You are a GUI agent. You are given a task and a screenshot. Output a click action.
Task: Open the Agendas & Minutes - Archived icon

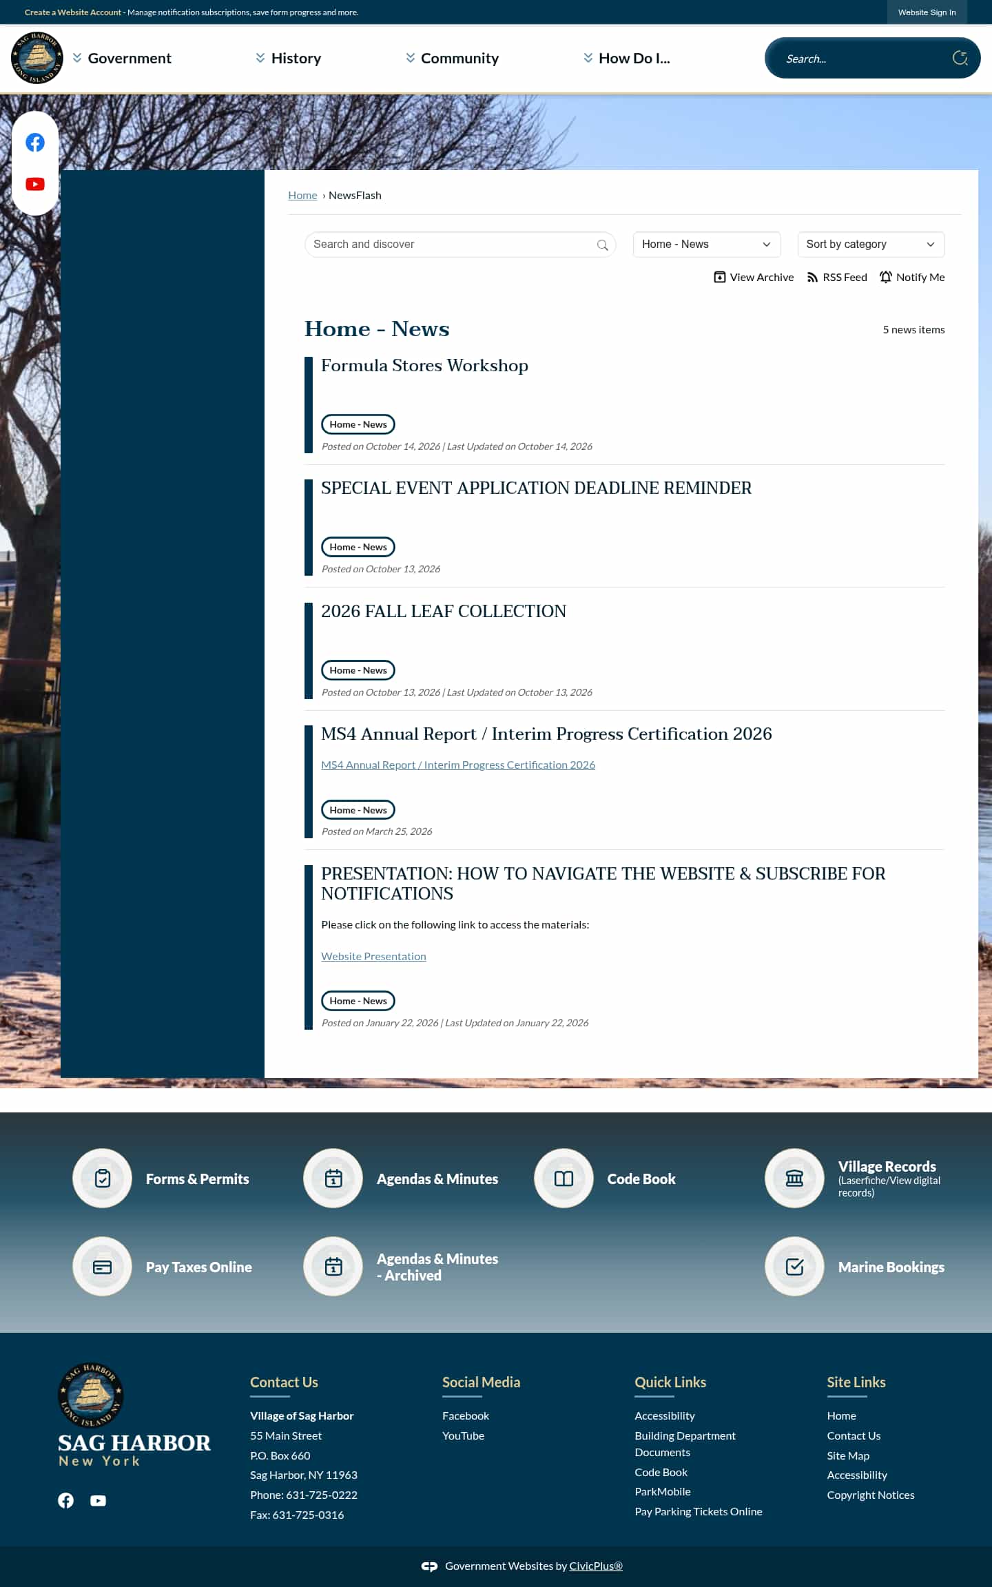point(333,1266)
